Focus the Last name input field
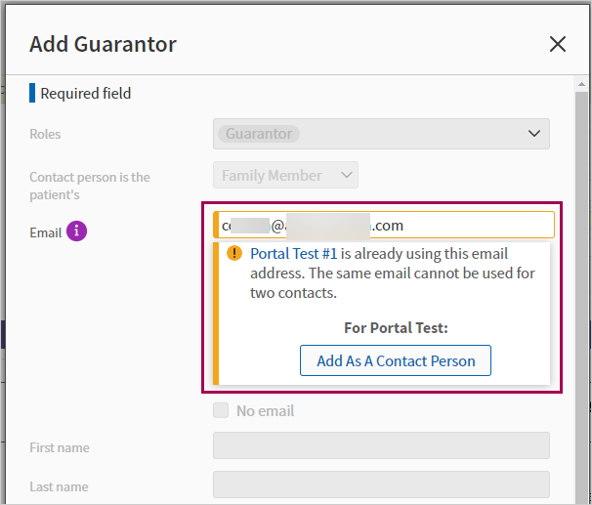592x505 pixels. click(381, 485)
